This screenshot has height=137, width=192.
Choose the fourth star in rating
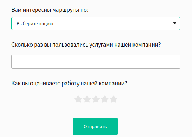[104, 99]
